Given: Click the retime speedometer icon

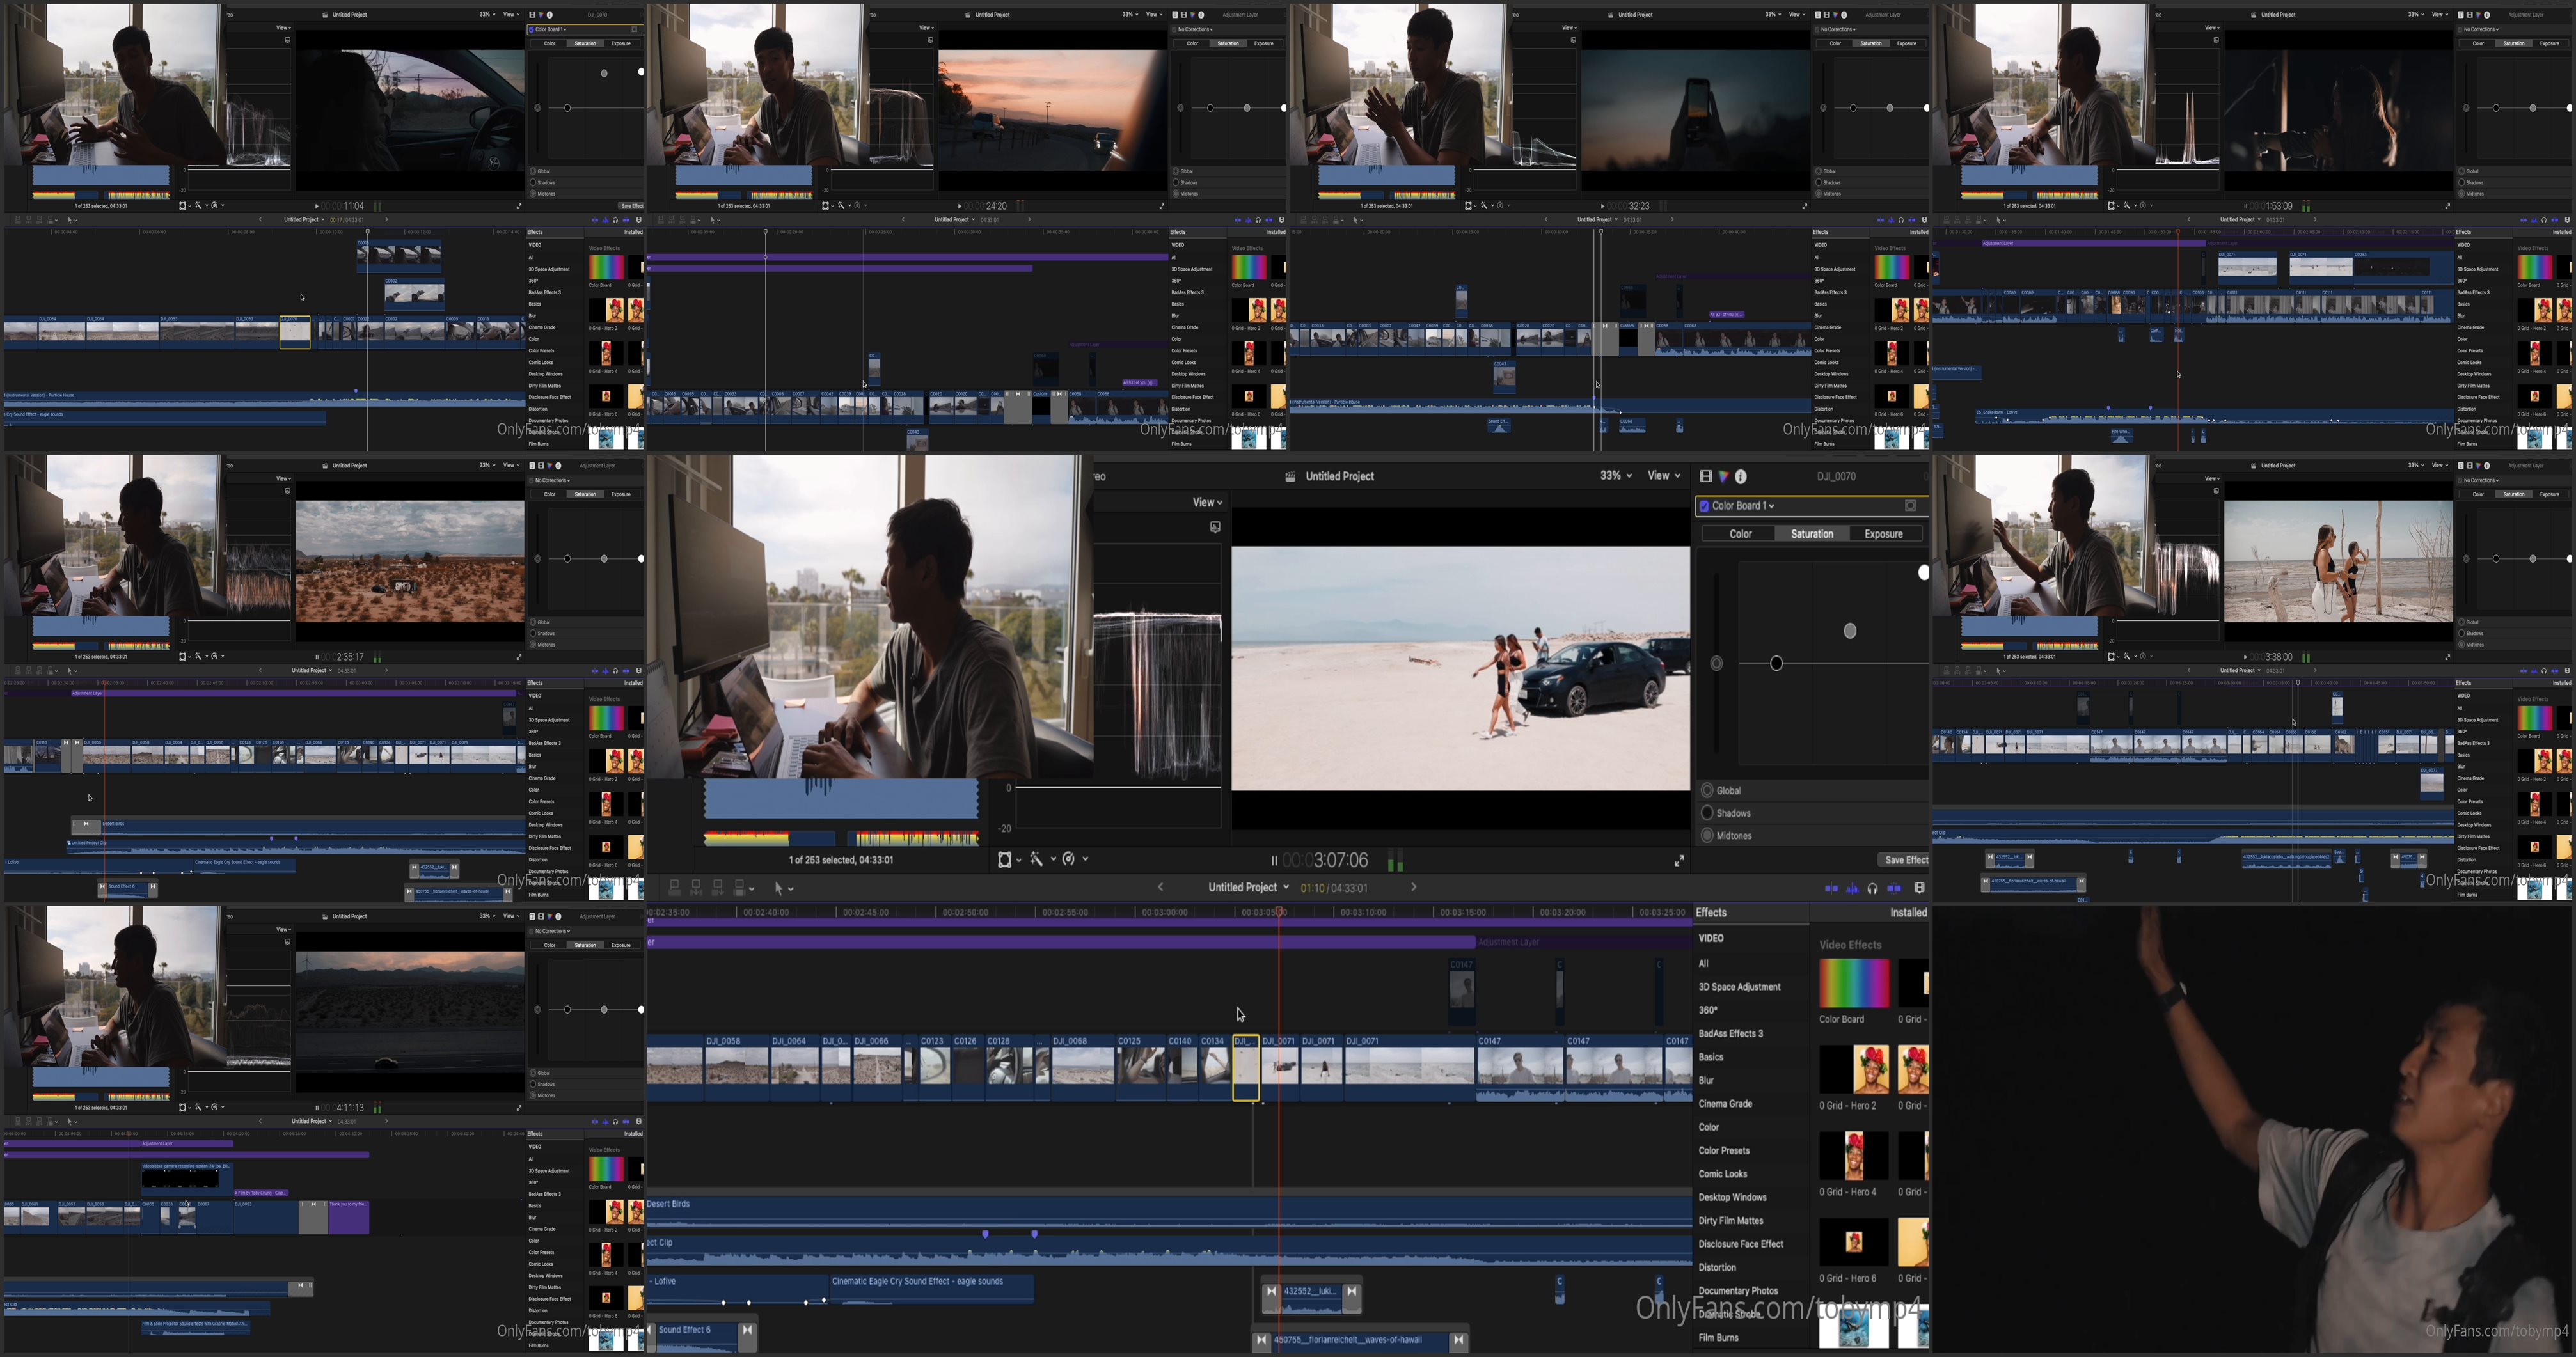Looking at the screenshot, I should [1069, 859].
